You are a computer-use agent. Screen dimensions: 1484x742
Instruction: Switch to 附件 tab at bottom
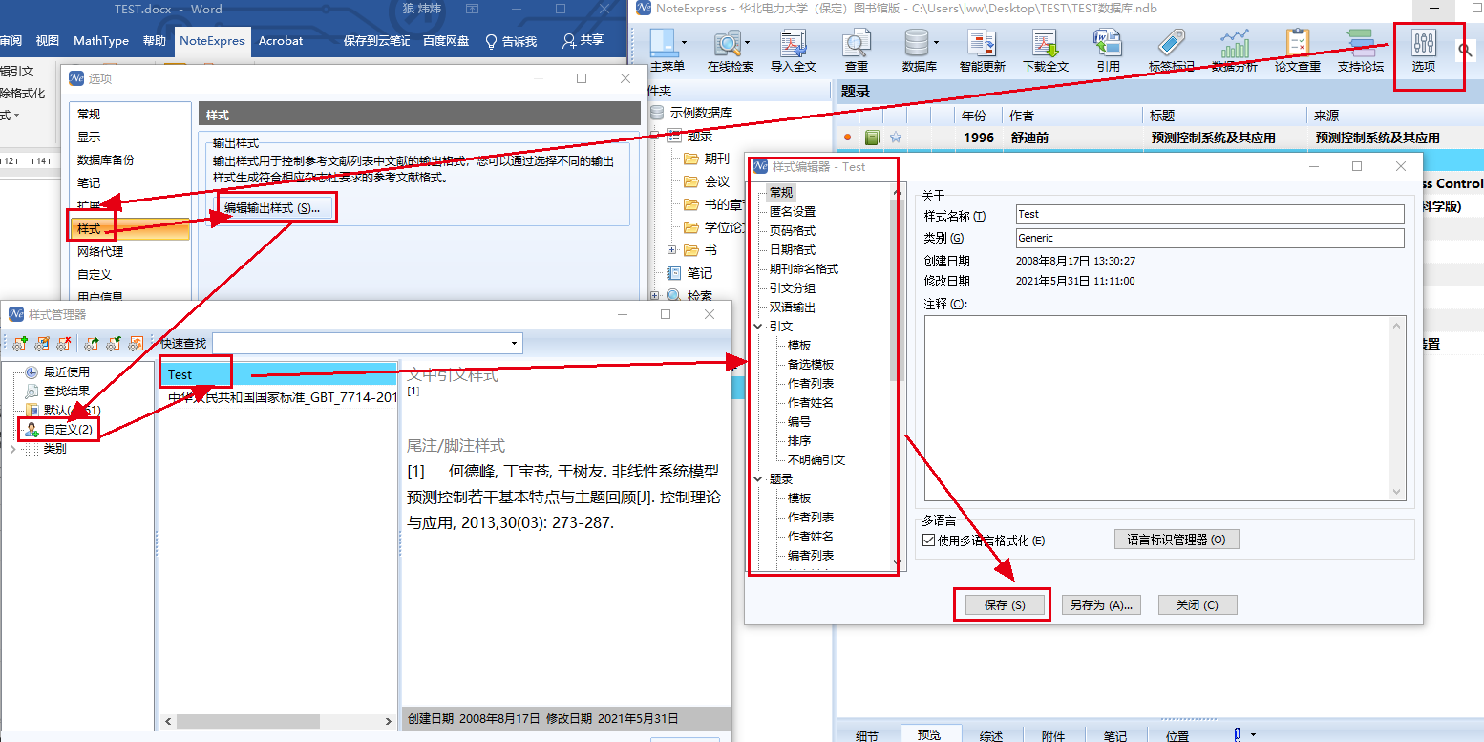pos(1053,734)
